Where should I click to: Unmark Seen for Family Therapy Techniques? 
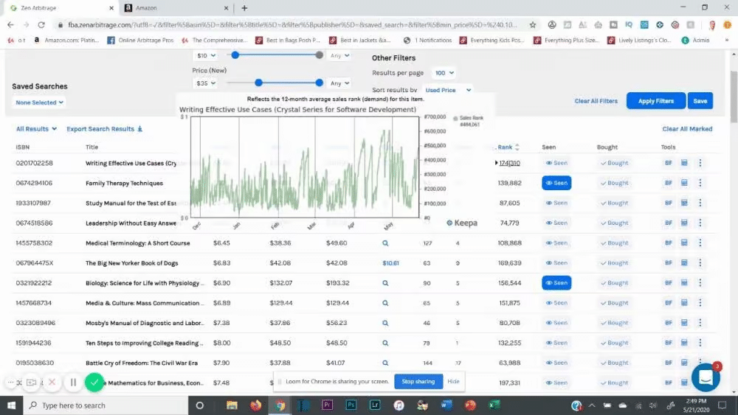pyautogui.click(x=556, y=183)
